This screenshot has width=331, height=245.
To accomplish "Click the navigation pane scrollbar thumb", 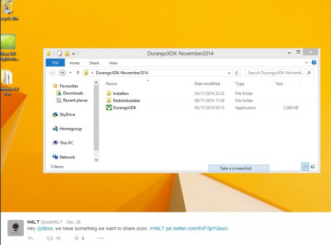I will [96, 118].
